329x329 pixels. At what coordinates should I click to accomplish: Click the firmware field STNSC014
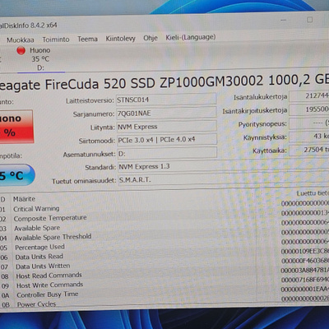coord(166,100)
